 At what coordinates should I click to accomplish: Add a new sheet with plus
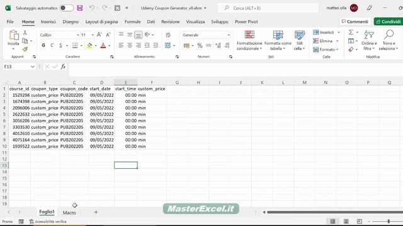96,212
